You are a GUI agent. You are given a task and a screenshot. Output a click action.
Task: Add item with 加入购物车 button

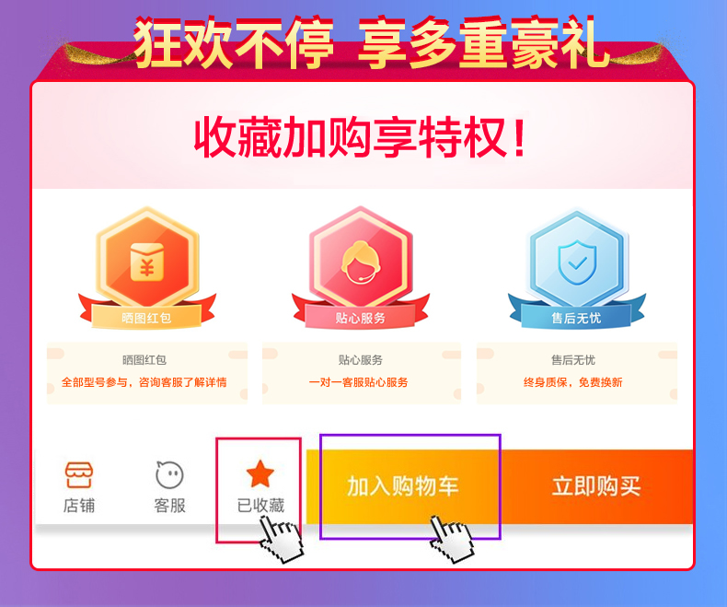(x=403, y=486)
